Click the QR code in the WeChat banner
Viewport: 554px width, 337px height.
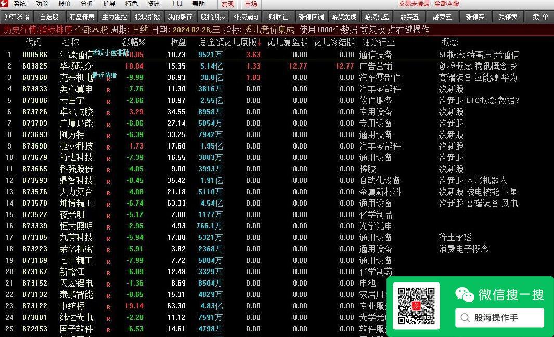point(416,306)
